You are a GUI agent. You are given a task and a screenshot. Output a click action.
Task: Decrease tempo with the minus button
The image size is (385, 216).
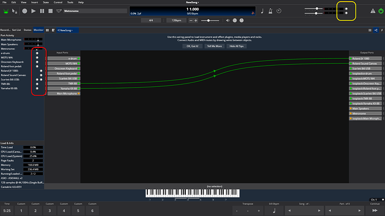tap(191, 21)
